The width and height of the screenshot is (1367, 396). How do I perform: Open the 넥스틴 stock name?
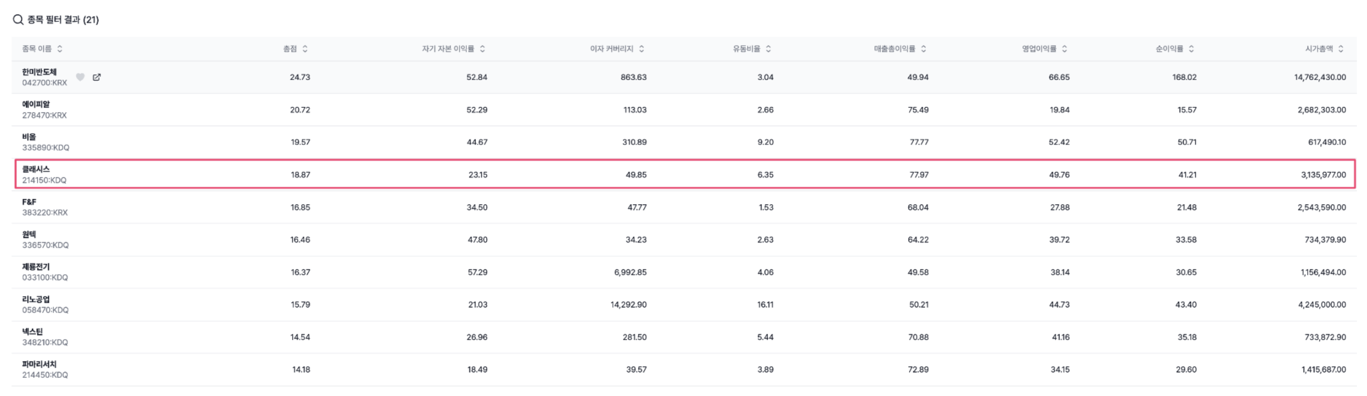coord(33,332)
